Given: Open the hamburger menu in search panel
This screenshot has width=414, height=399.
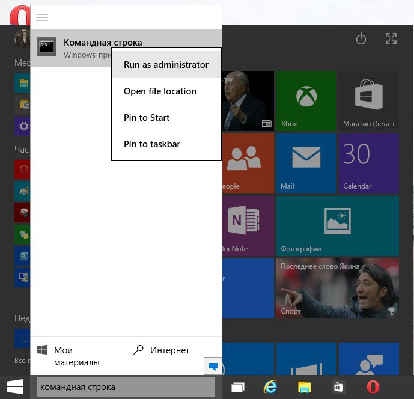Looking at the screenshot, I should coord(42,17).
